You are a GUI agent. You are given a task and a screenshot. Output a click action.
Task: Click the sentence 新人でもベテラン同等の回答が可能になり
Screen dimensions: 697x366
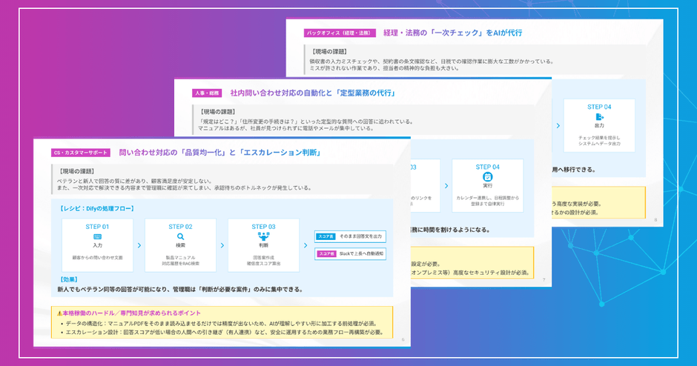(180, 290)
